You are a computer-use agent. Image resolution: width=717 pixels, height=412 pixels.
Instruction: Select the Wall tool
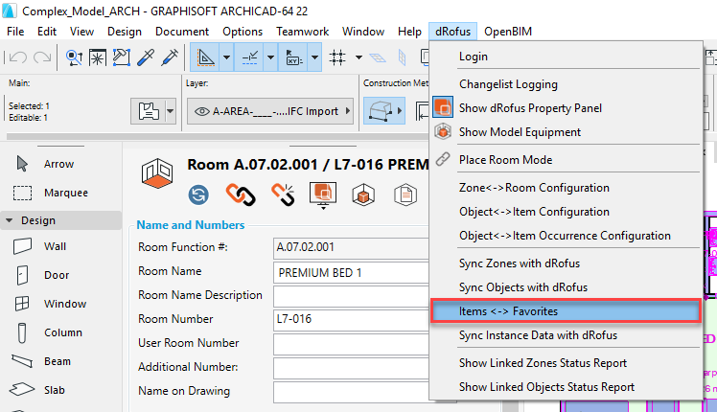(x=56, y=246)
